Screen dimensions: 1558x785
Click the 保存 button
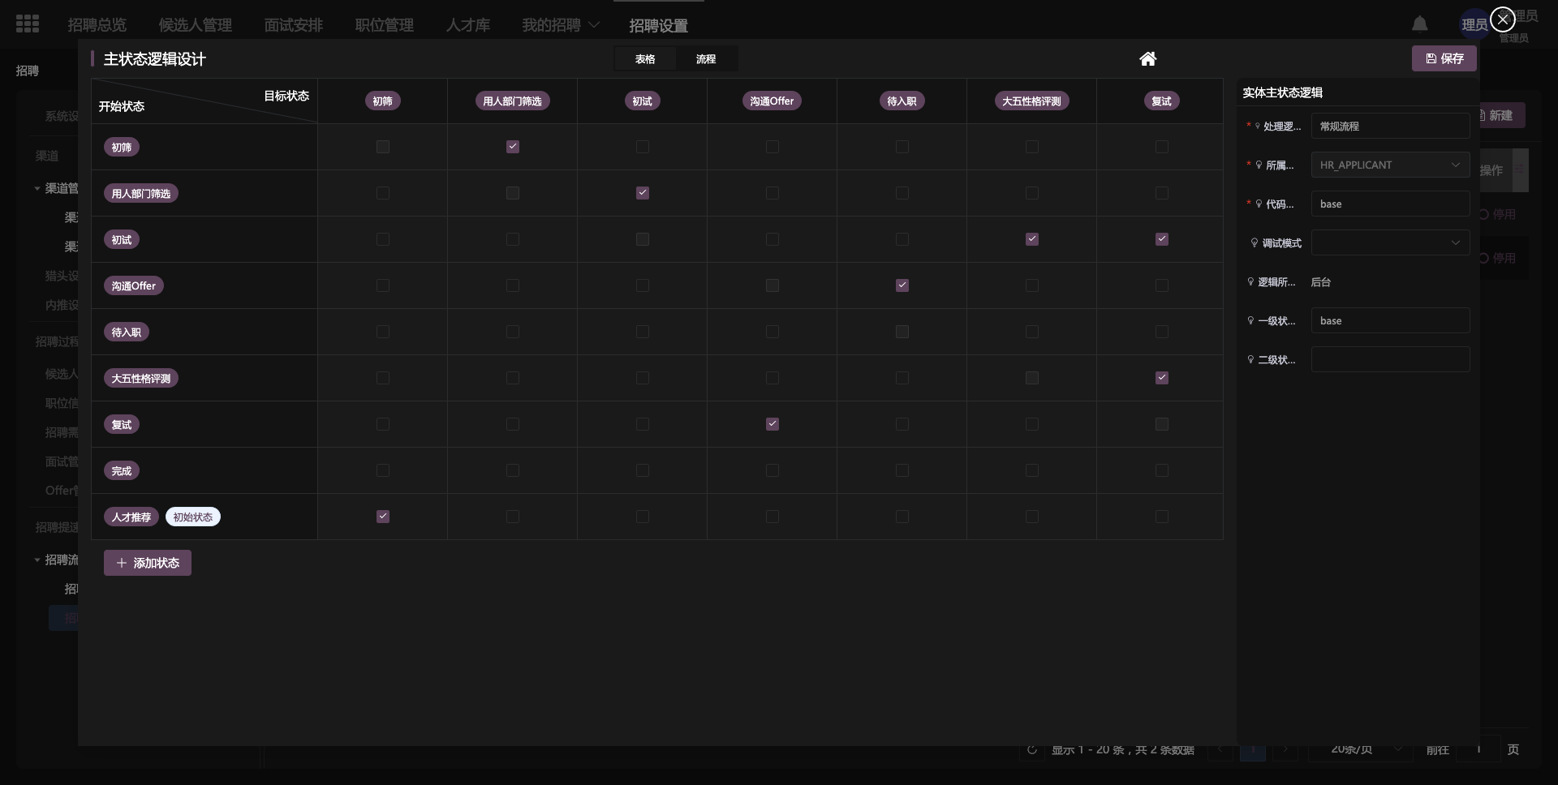click(x=1444, y=58)
